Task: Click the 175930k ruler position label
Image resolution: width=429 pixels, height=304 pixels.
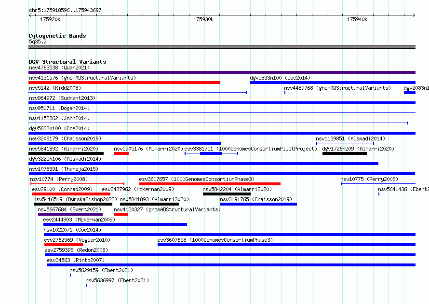Action: [203, 19]
